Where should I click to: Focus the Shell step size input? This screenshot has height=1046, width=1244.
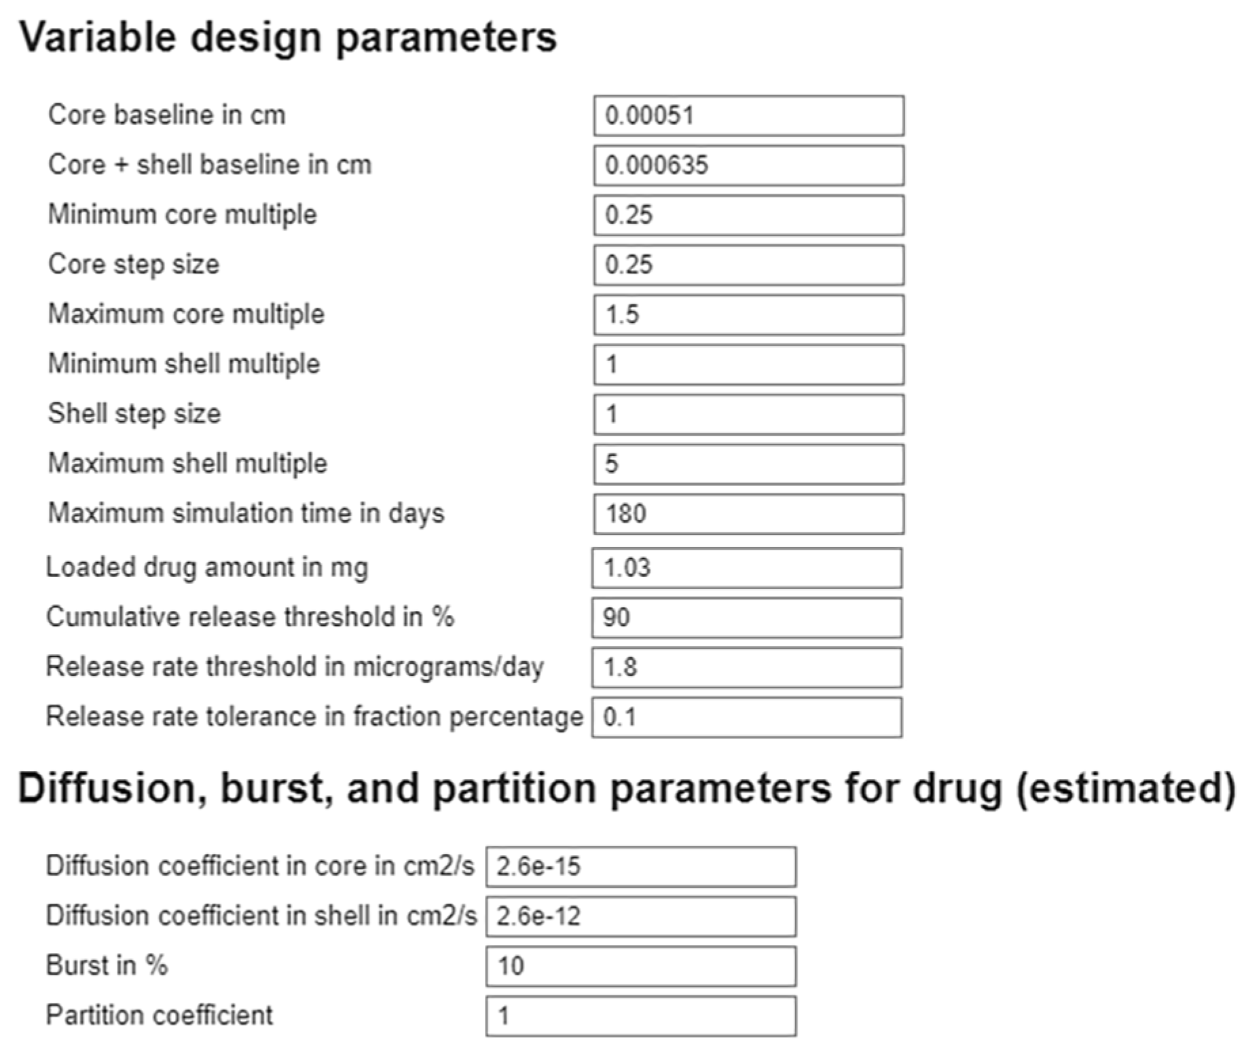click(748, 414)
